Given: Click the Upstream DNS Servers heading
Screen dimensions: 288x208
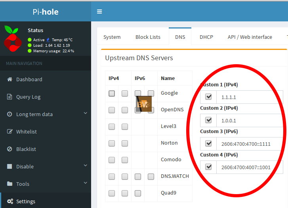Looking at the screenshot, I should pos(139,58).
